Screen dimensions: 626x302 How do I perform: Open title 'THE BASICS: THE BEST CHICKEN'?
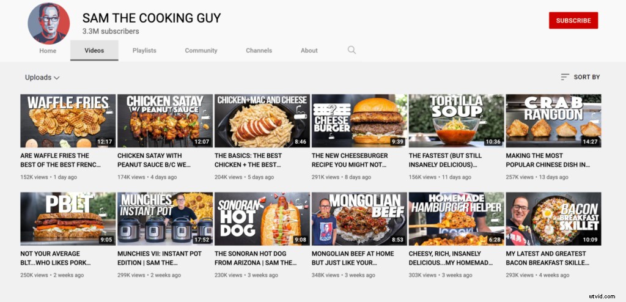[x=248, y=160]
